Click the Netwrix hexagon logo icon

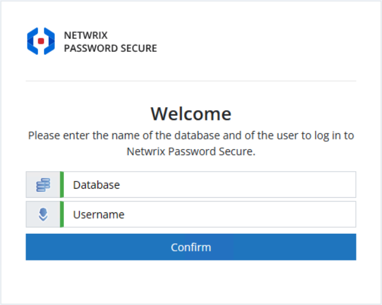(x=41, y=41)
